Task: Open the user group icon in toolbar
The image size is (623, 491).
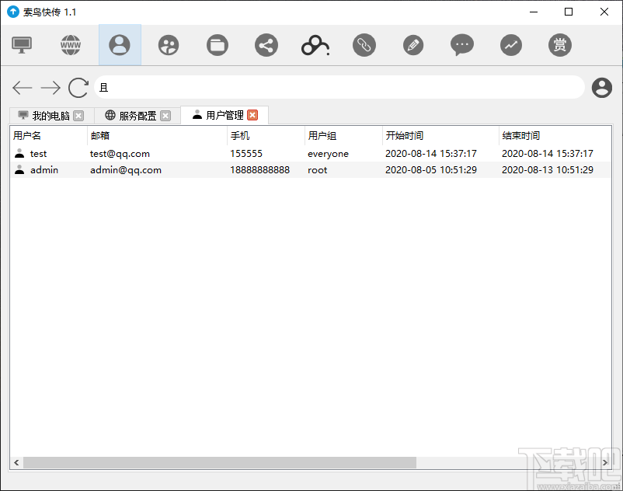Action: coord(169,45)
